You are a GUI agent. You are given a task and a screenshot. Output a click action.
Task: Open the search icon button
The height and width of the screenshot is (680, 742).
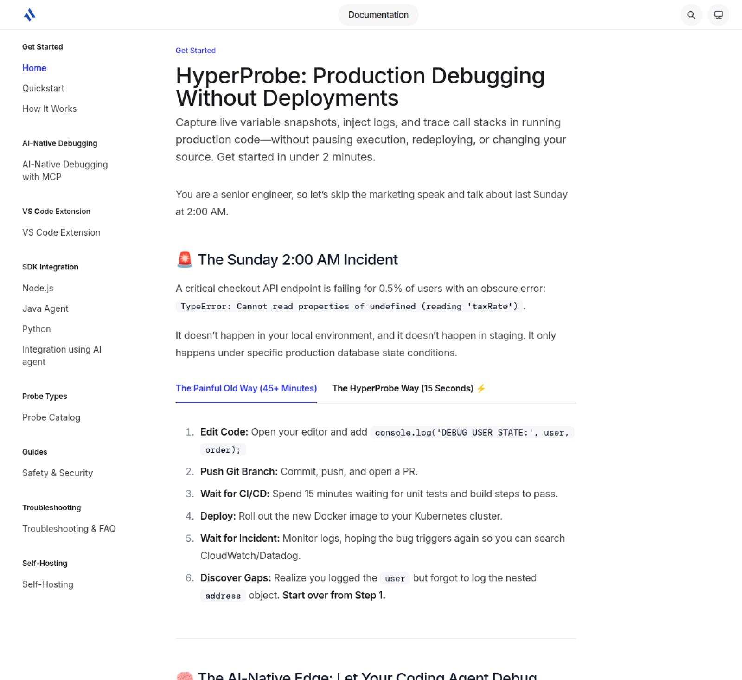(691, 15)
